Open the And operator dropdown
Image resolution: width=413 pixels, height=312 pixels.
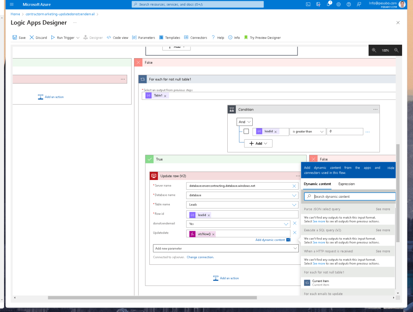pos(245,122)
